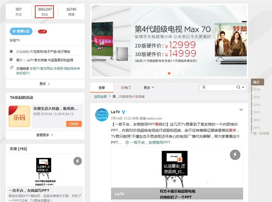The image size is (272, 202).
Task: Click the magnifier search icon
Action: coord(238,87)
